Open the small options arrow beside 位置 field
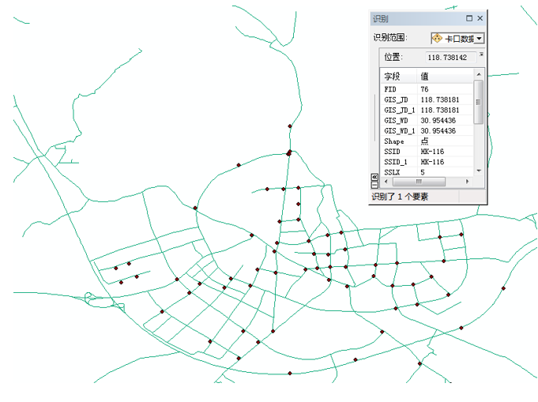538x402 pixels. (481, 54)
